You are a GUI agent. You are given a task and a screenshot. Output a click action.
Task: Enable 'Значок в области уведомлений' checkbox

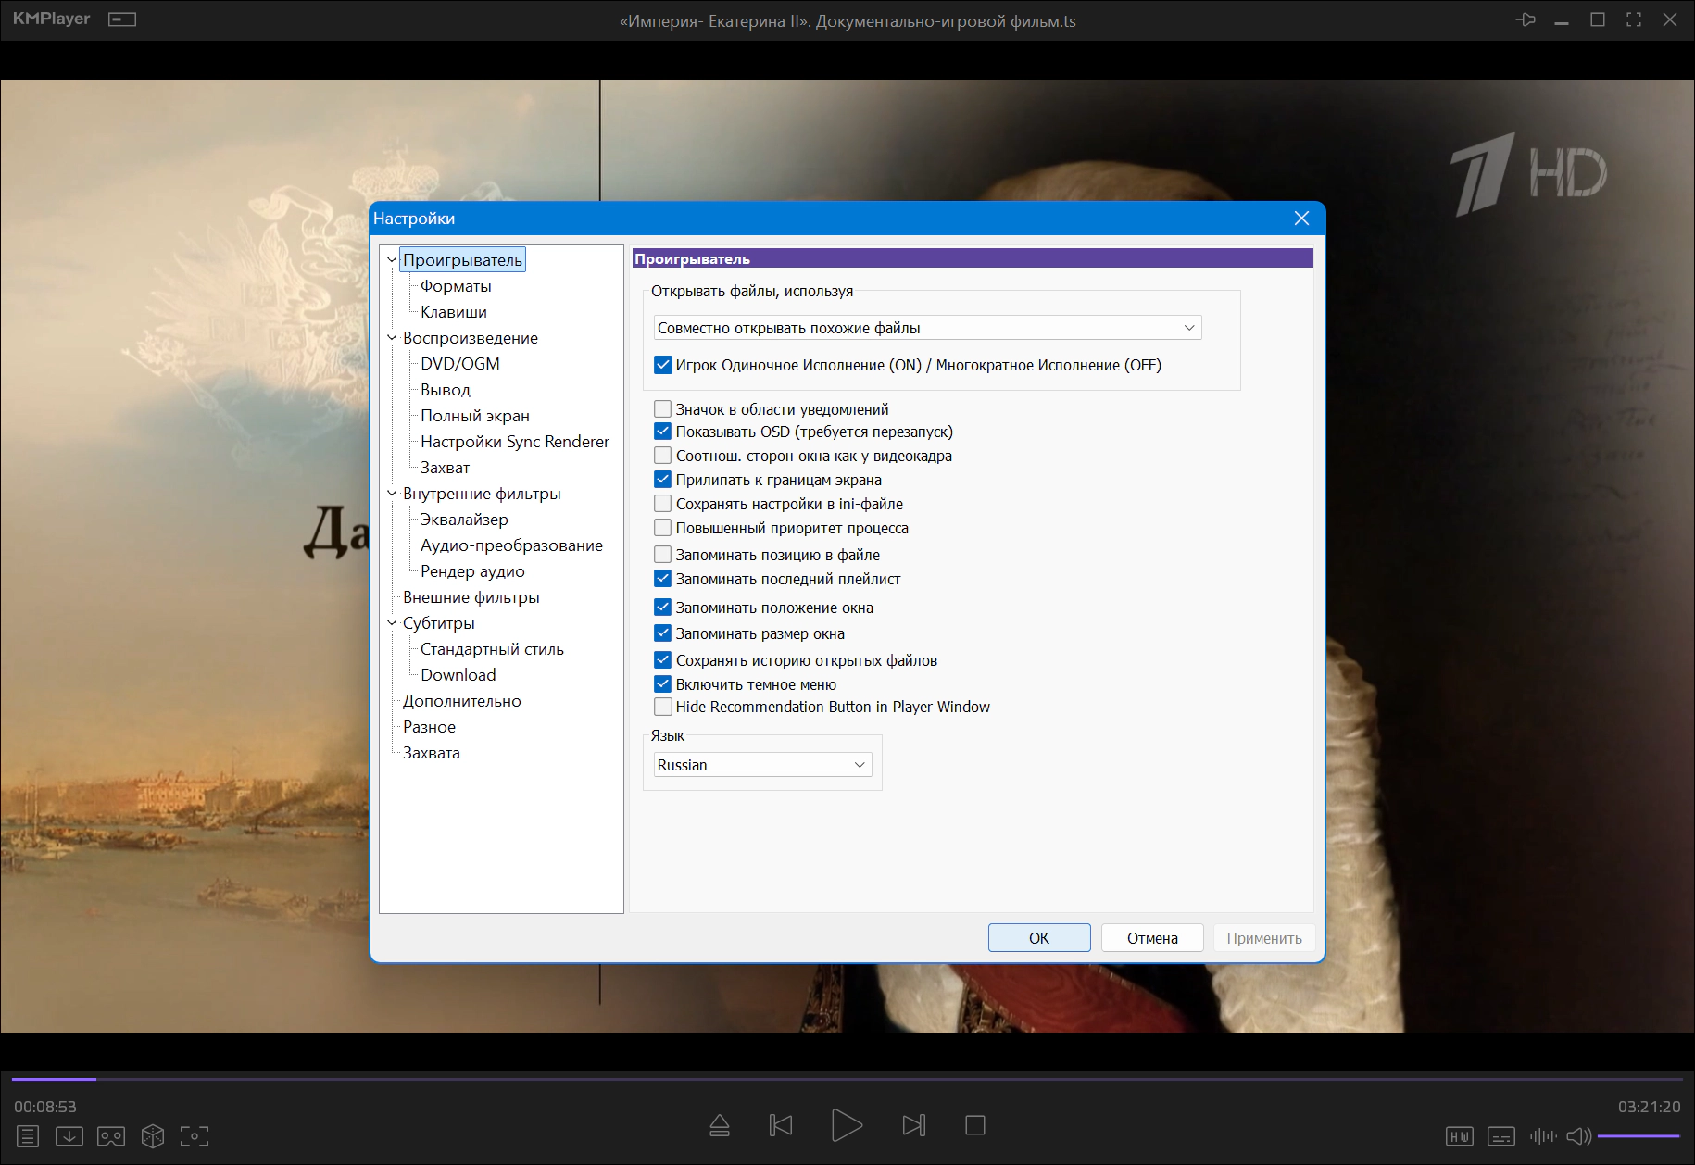point(663,408)
